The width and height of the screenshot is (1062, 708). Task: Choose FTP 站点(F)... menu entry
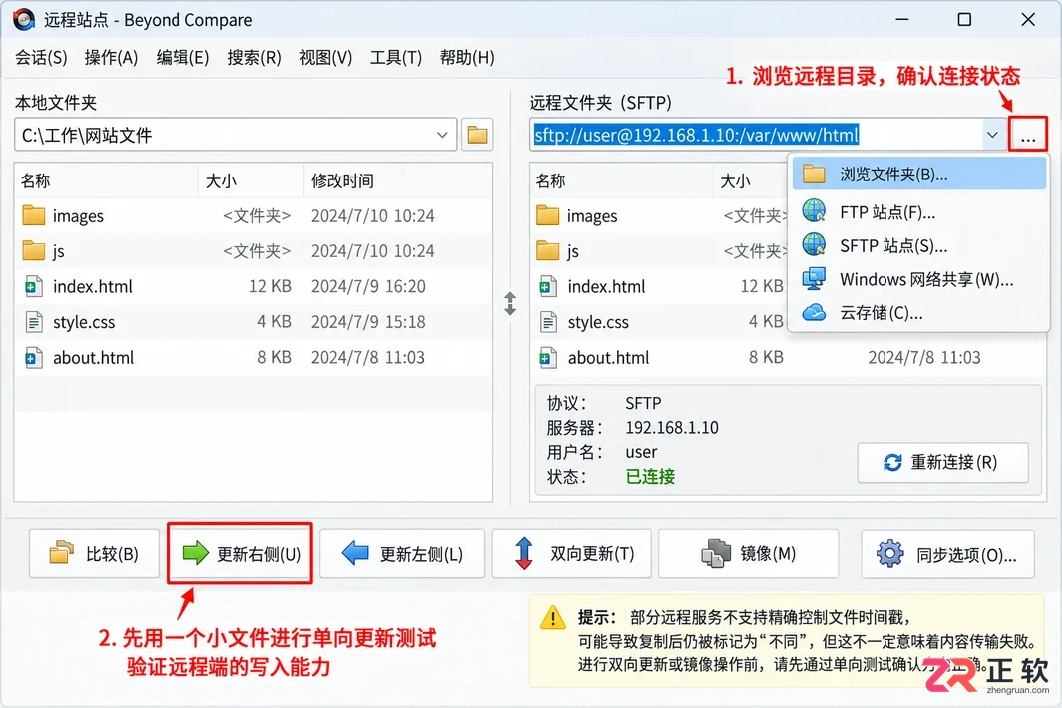(x=919, y=212)
